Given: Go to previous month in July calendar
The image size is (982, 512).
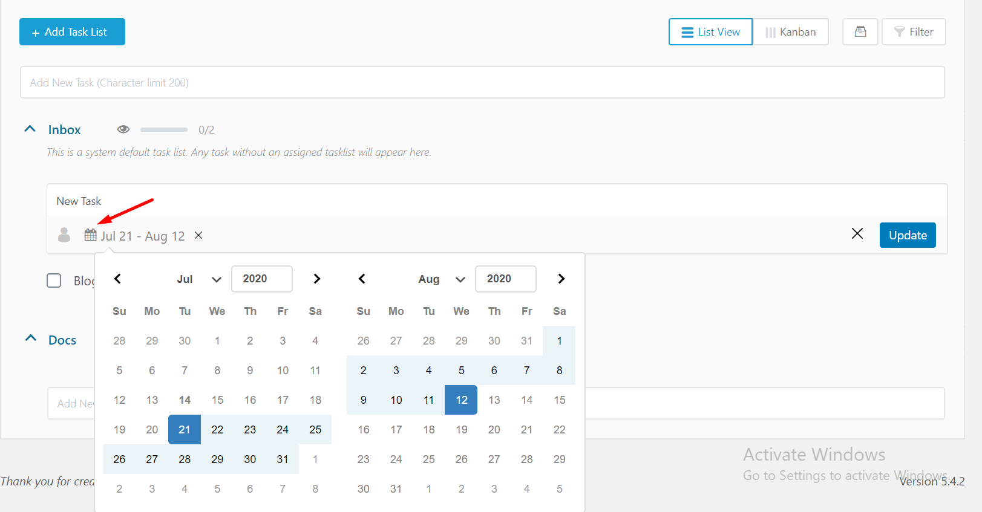Looking at the screenshot, I should 118,279.
